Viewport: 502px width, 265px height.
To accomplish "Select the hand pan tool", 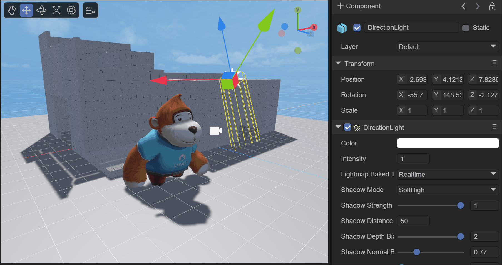I will coord(12,11).
